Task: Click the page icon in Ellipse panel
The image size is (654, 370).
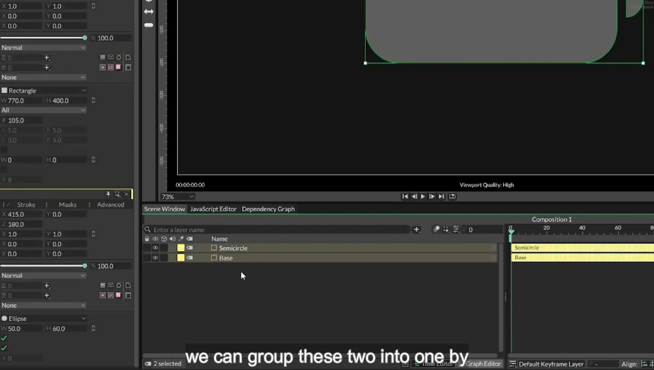Action: pos(128,286)
